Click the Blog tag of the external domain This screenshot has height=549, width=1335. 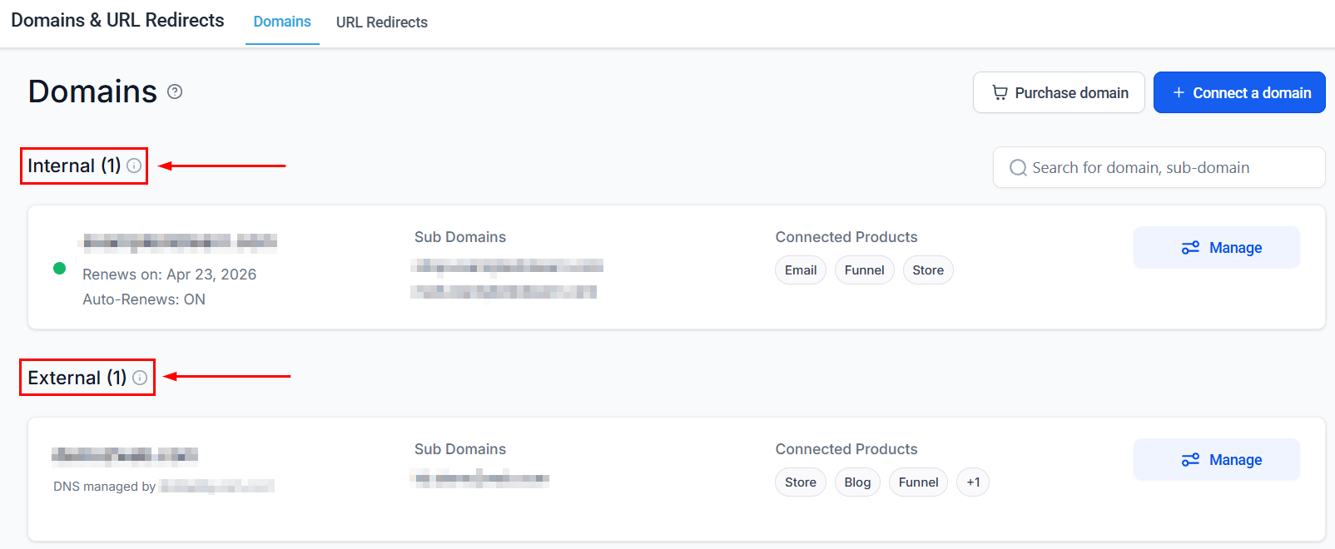click(x=857, y=482)
